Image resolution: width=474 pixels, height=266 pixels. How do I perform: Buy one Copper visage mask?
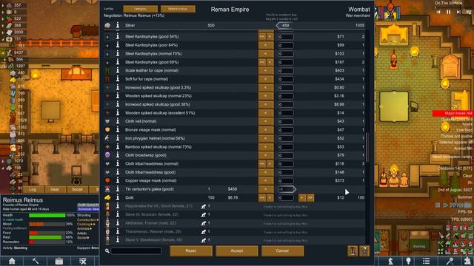click(266, 180)
